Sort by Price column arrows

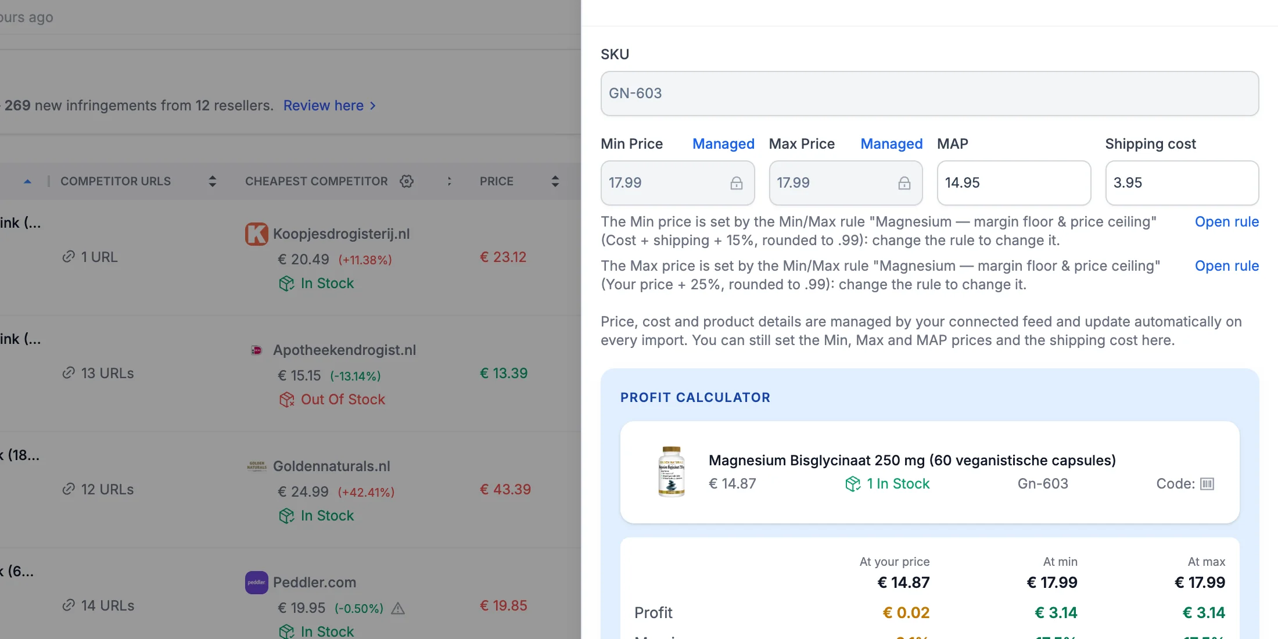point(555,181)
